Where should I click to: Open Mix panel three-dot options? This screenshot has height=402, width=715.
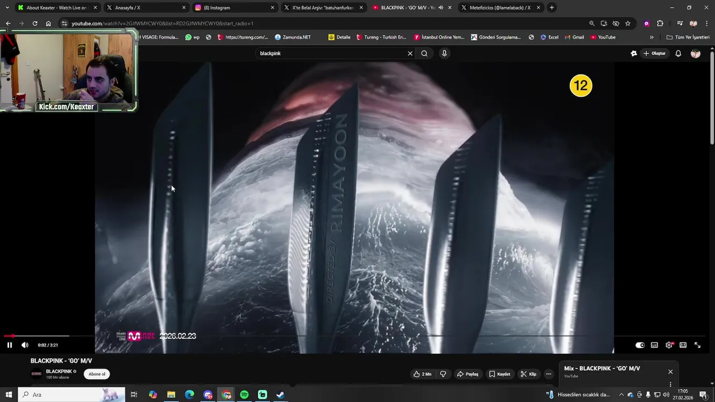coord(670,384)
